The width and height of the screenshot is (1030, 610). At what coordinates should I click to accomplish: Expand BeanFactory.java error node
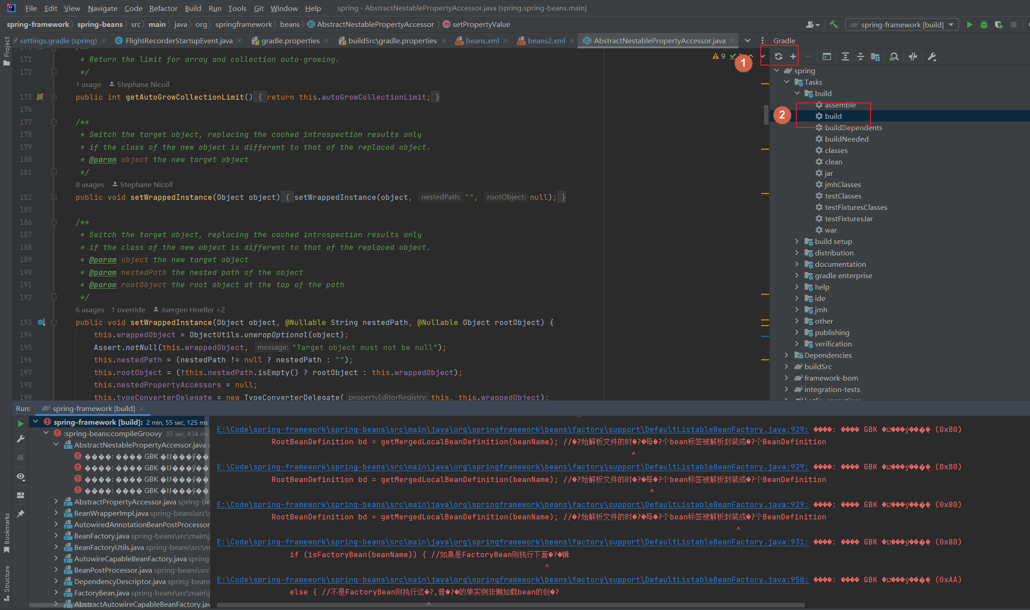pyautogui.click(x=56, y=536)
